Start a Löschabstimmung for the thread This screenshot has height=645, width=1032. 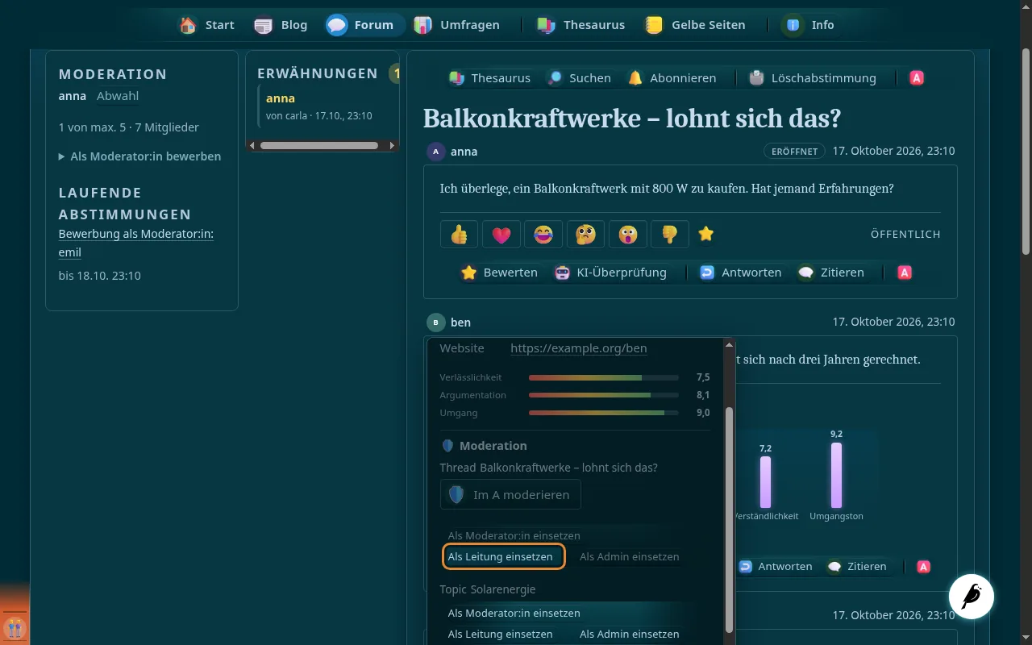813,78
